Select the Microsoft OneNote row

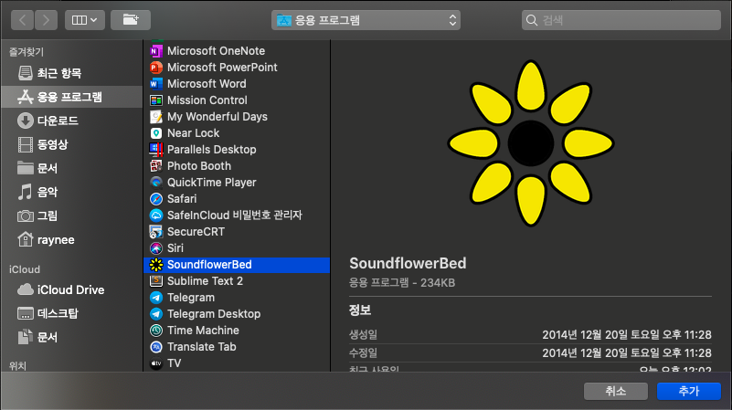pyautogui.click(x=237, y=51)
